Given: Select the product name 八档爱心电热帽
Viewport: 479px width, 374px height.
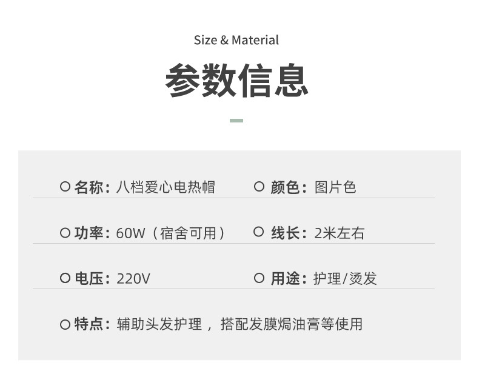Looking at the screenshot, I should pos(165,187).
